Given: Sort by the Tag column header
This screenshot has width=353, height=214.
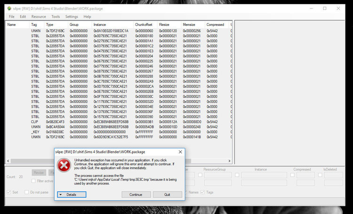Looking at the screenshot, I should (x=36, y=24).
